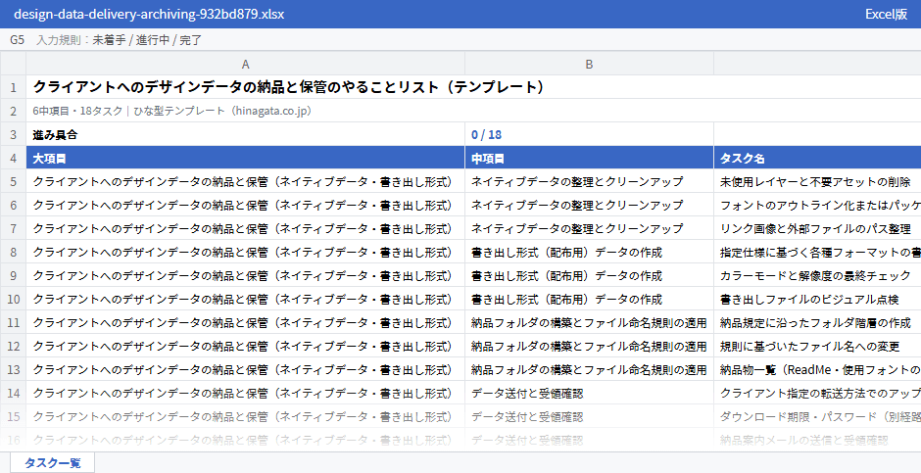Click the タスク名 header cell

coord(817,158)
